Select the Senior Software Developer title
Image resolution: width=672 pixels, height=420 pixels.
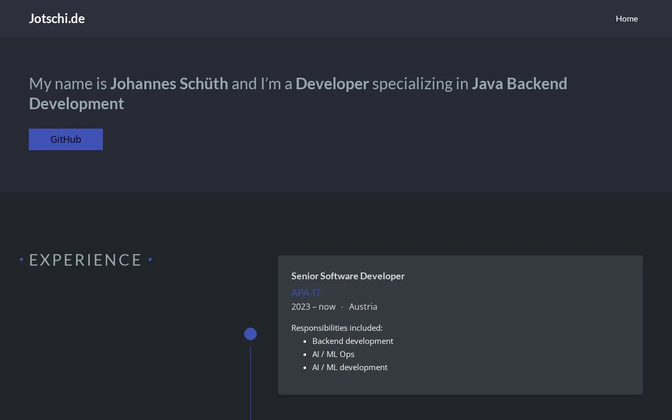tap(348, 276)
